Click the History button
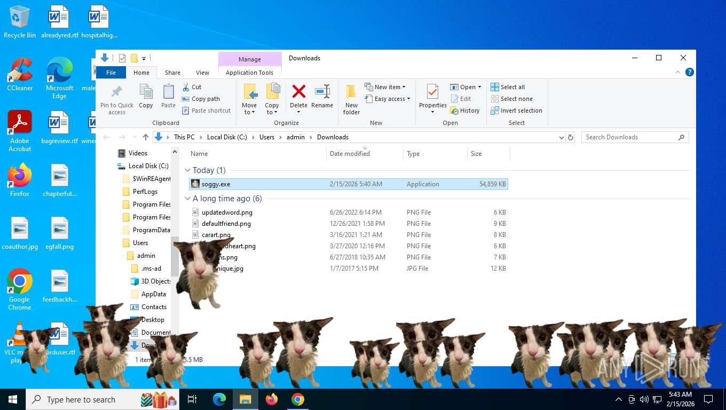This screenshot has height=410, width=726. [x=465, y=111]
